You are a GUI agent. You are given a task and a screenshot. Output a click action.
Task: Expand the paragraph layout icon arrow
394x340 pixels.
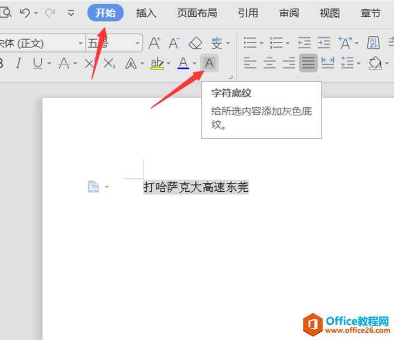click(x=107, y=187)
